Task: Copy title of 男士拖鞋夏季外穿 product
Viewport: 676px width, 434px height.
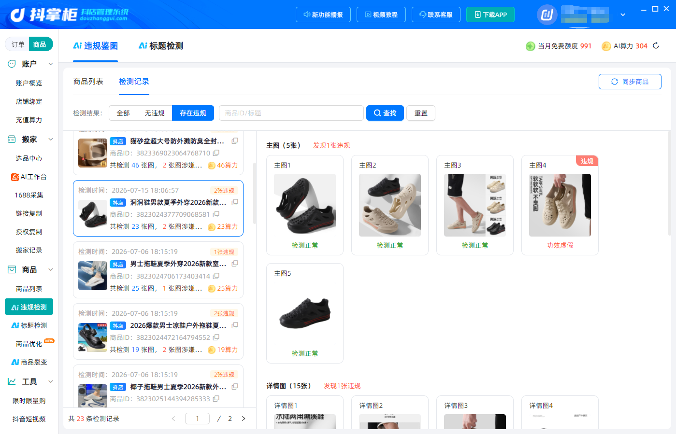Action: [x=235, y=264]
